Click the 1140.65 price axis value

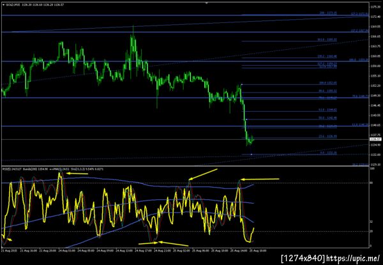click(375, 125)
